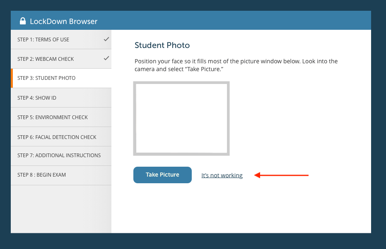
Task: Click the padlock icon in the header
Action: click(x=23, y=21)
